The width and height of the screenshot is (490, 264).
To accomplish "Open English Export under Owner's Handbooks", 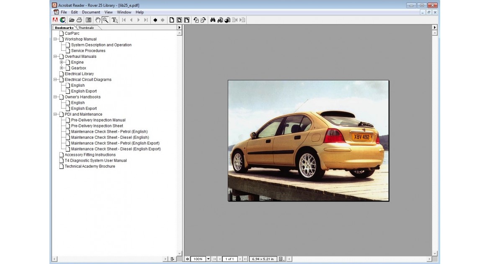I will (x=84, y=109).
